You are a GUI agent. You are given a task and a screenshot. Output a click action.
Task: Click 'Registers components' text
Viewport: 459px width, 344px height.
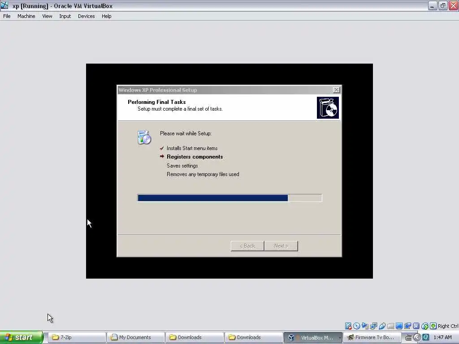tap(195, 157)
